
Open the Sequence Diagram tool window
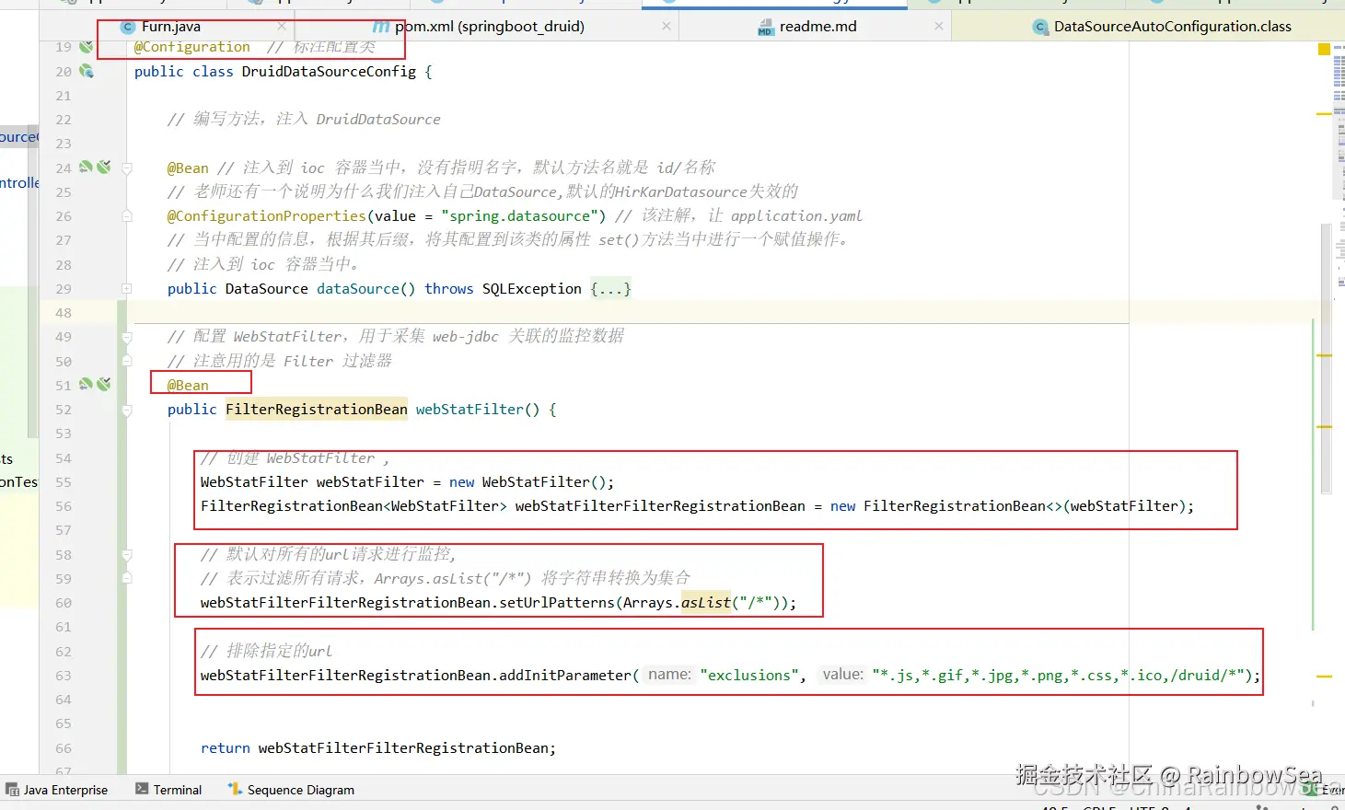point(291,790)
